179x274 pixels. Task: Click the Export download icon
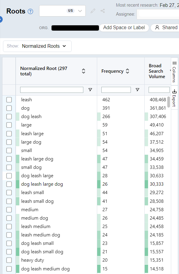(x=174, y=92)
